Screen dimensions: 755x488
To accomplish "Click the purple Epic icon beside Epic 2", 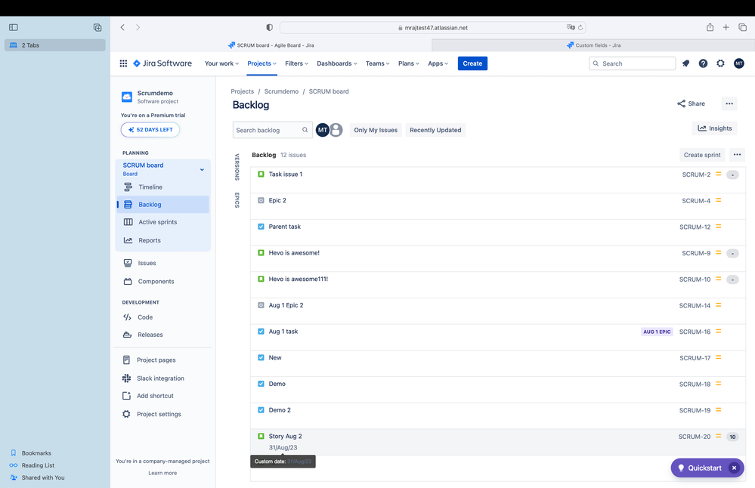I will 261,200.
